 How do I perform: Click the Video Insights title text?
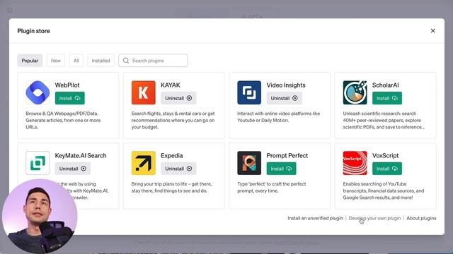286,85
